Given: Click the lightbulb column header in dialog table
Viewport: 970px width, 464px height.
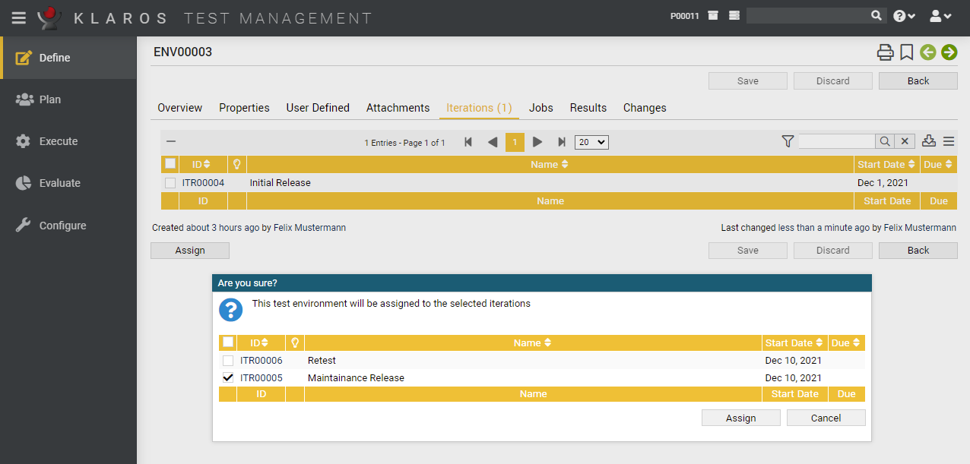Looking at the screenshot, I should [295, 343].
